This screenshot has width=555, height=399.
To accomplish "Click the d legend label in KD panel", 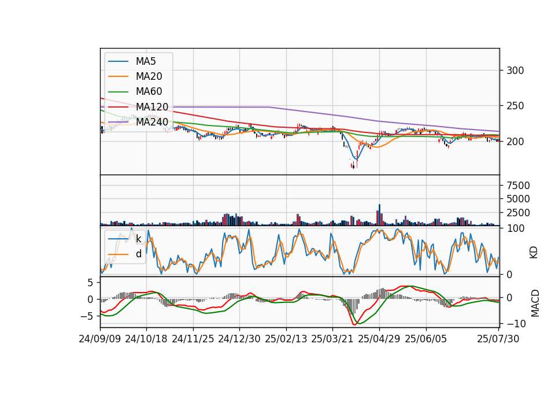I will [138, 254].
